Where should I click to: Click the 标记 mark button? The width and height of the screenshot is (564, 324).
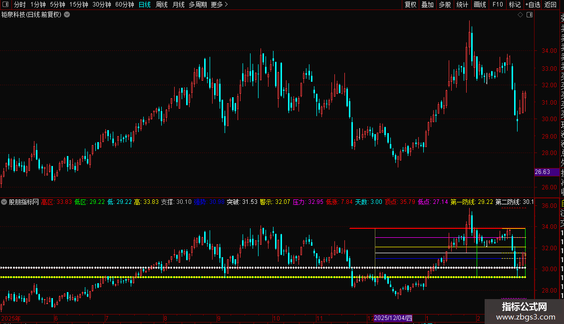coord(515,4)
